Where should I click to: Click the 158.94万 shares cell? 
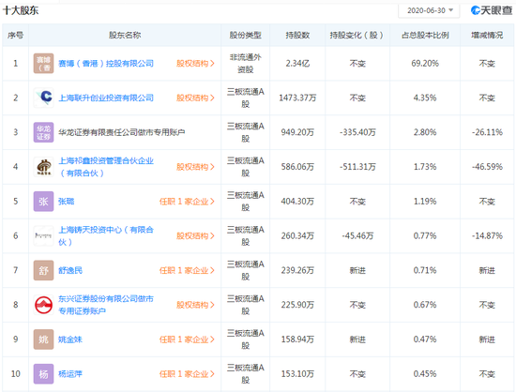point(297,339)
